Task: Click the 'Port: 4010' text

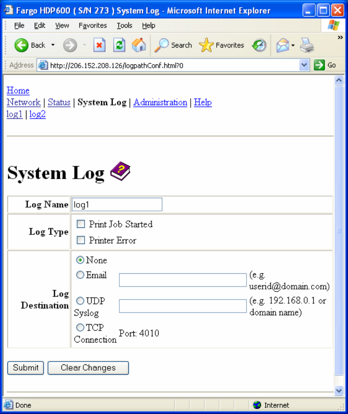Action: click(x=139, y=333)
